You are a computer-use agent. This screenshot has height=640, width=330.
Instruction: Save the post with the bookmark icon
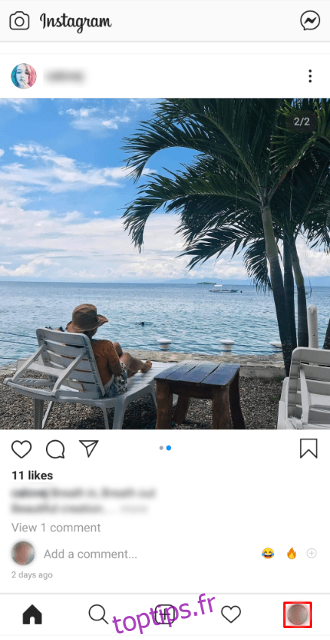[x=308, y=449]
